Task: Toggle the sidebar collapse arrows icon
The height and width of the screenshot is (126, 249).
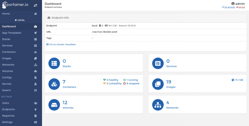Action: [x=35, y=6]
